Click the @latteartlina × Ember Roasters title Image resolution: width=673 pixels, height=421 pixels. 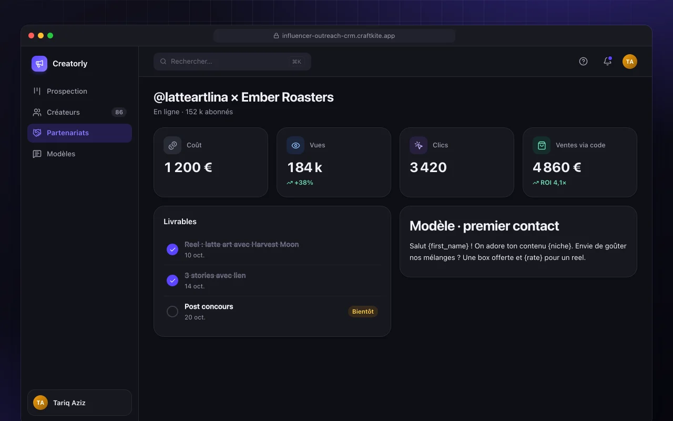243,97
